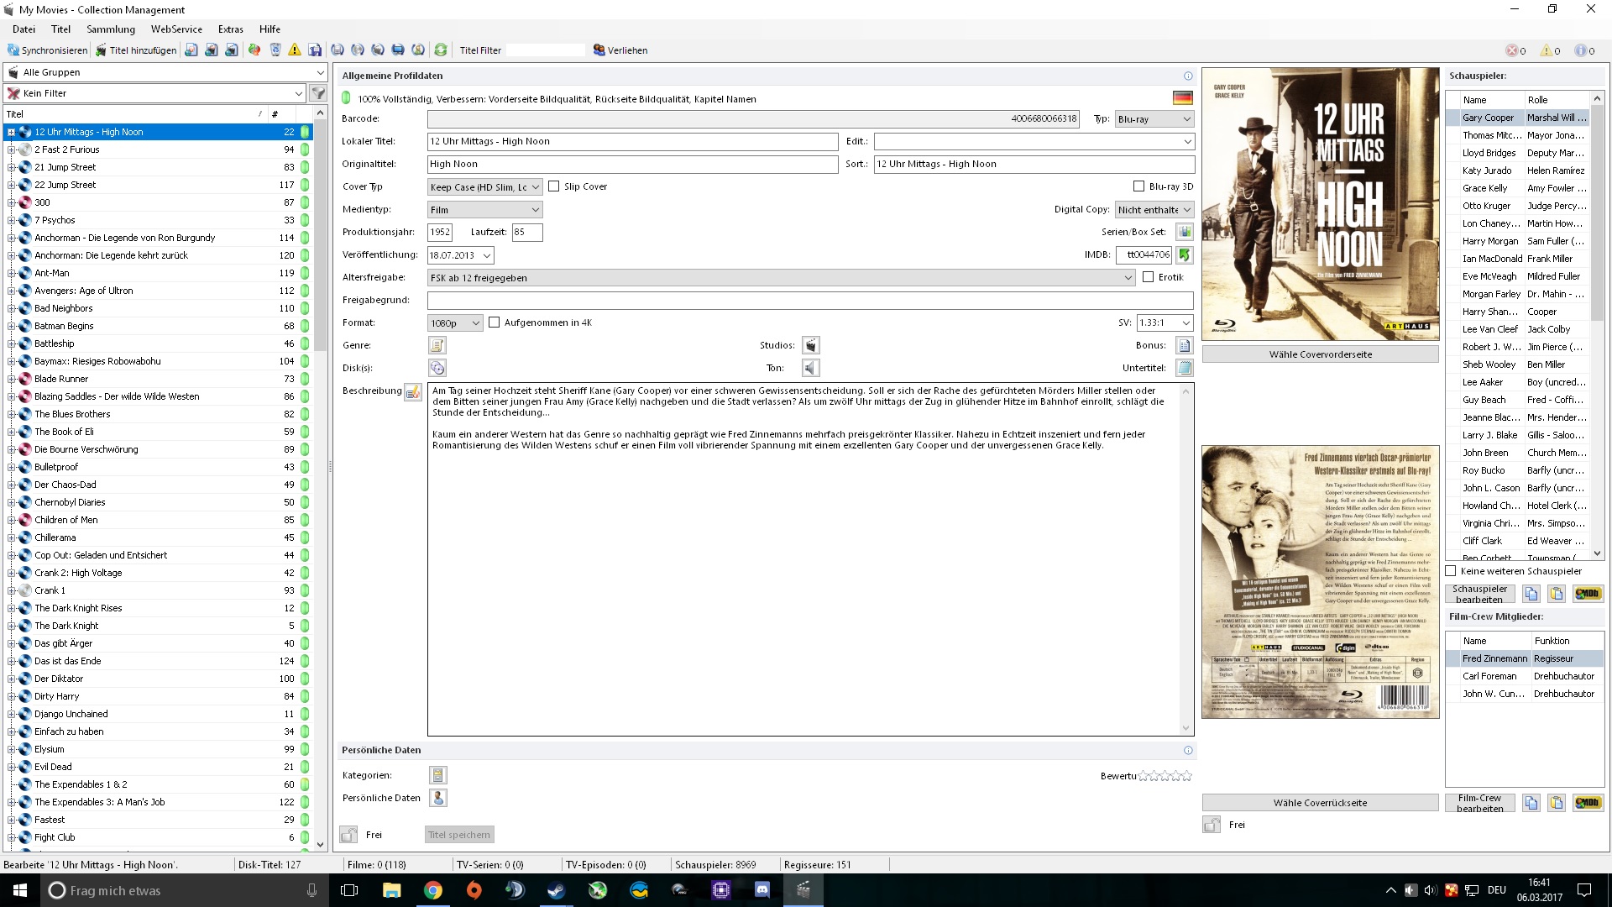Click the yellow warning triangle toolbar icon
Image resolution: width=1612 pixels, height=907 pixels.
[x=295, y=50]
